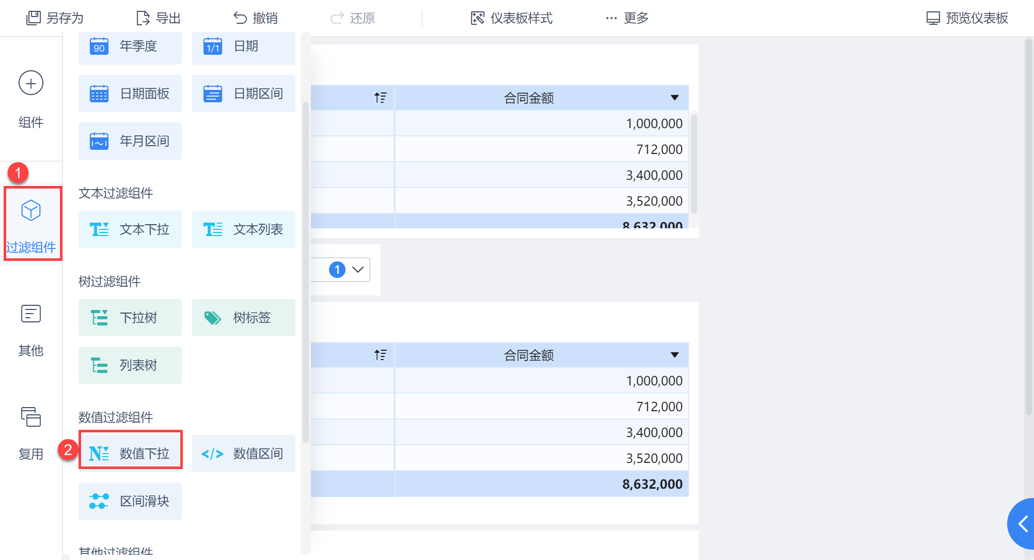Select the 年季度 filter component

pyautogui.click(x=130, y=46)
